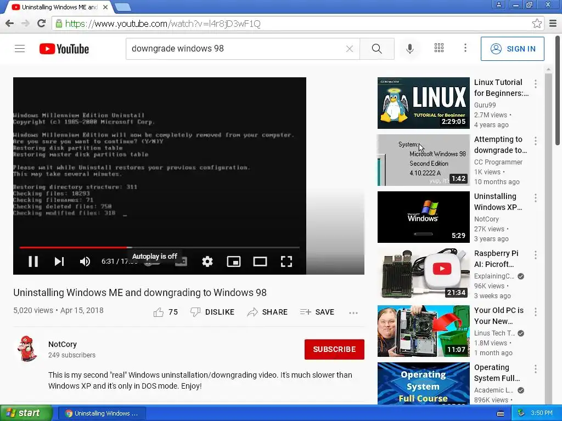
Task: Go forward with the browser forward arrow
Action: [25, 24]
